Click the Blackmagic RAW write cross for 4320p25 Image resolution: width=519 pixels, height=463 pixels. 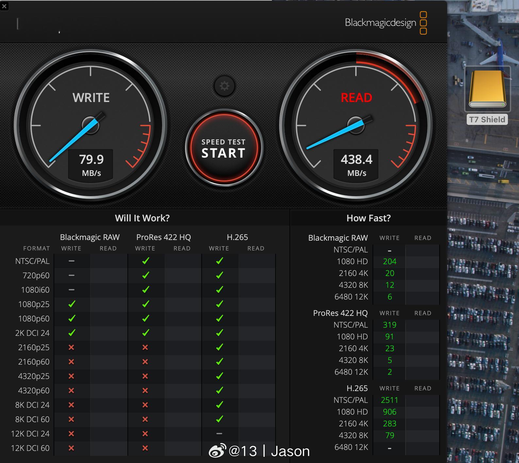point(71,376)
